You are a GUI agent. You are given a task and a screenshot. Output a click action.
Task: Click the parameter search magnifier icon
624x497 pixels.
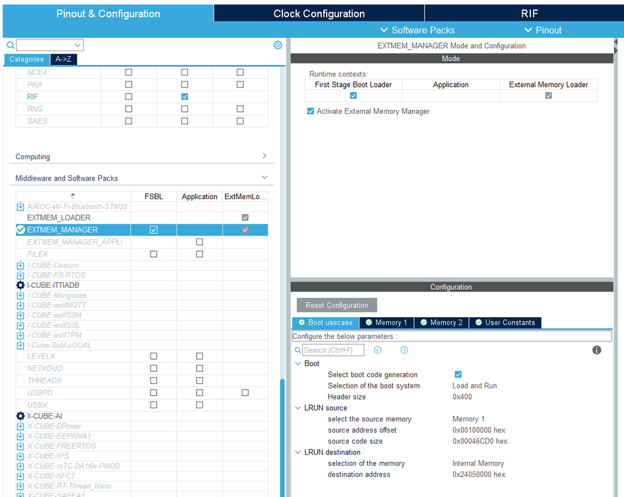[298, 350]
